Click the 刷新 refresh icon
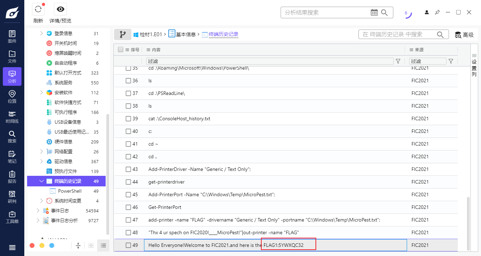The width and height of the screenshot is (481, 256). tap(38, 9)
